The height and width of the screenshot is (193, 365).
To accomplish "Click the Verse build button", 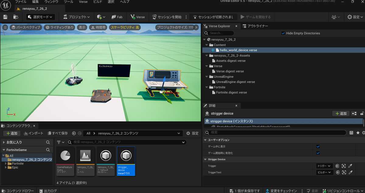I will (x=137, y=17).
